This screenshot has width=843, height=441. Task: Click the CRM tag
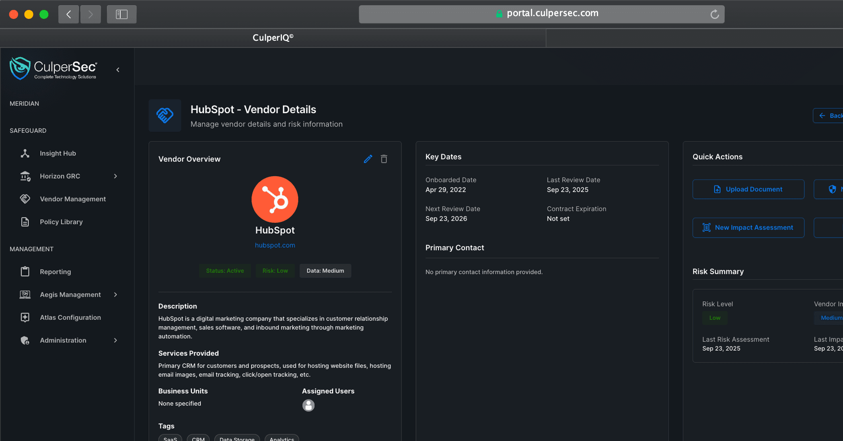pos(198,438)
